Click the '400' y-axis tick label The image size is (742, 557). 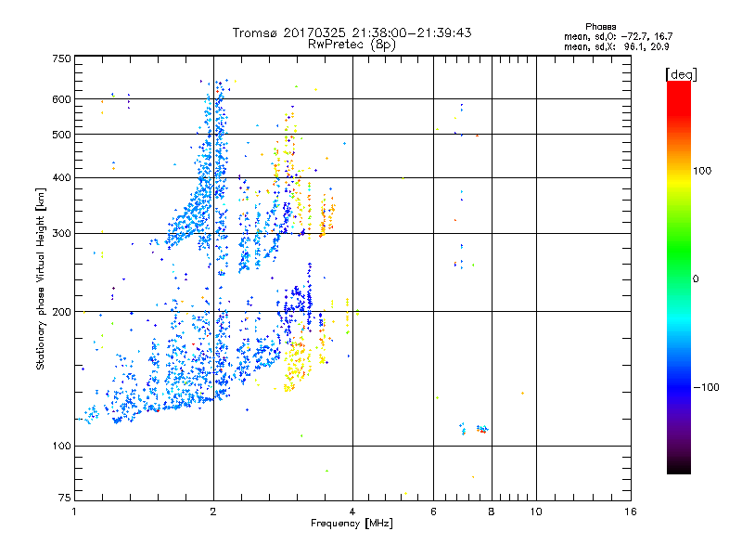[61, 177]
